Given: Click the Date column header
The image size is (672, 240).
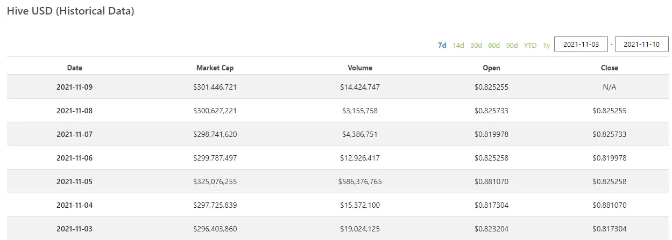Looking at the screenshot, I should point(75,68).
